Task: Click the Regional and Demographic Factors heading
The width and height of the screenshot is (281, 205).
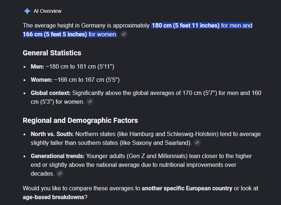Action: coord(80,120)
